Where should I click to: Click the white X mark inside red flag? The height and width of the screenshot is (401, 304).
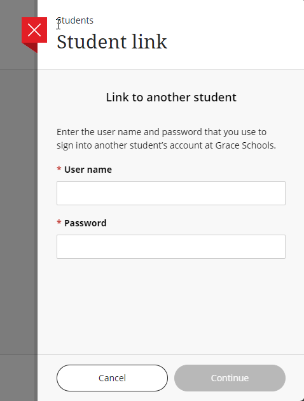[x=34, y=30]
